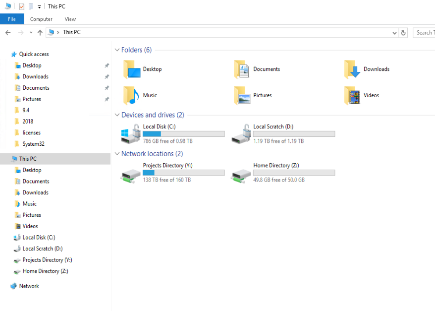The height and width of the screenshot is (311, 435).
Task: Select Home Directory (Z:) in the navigation pane
Action: point(45,271)
